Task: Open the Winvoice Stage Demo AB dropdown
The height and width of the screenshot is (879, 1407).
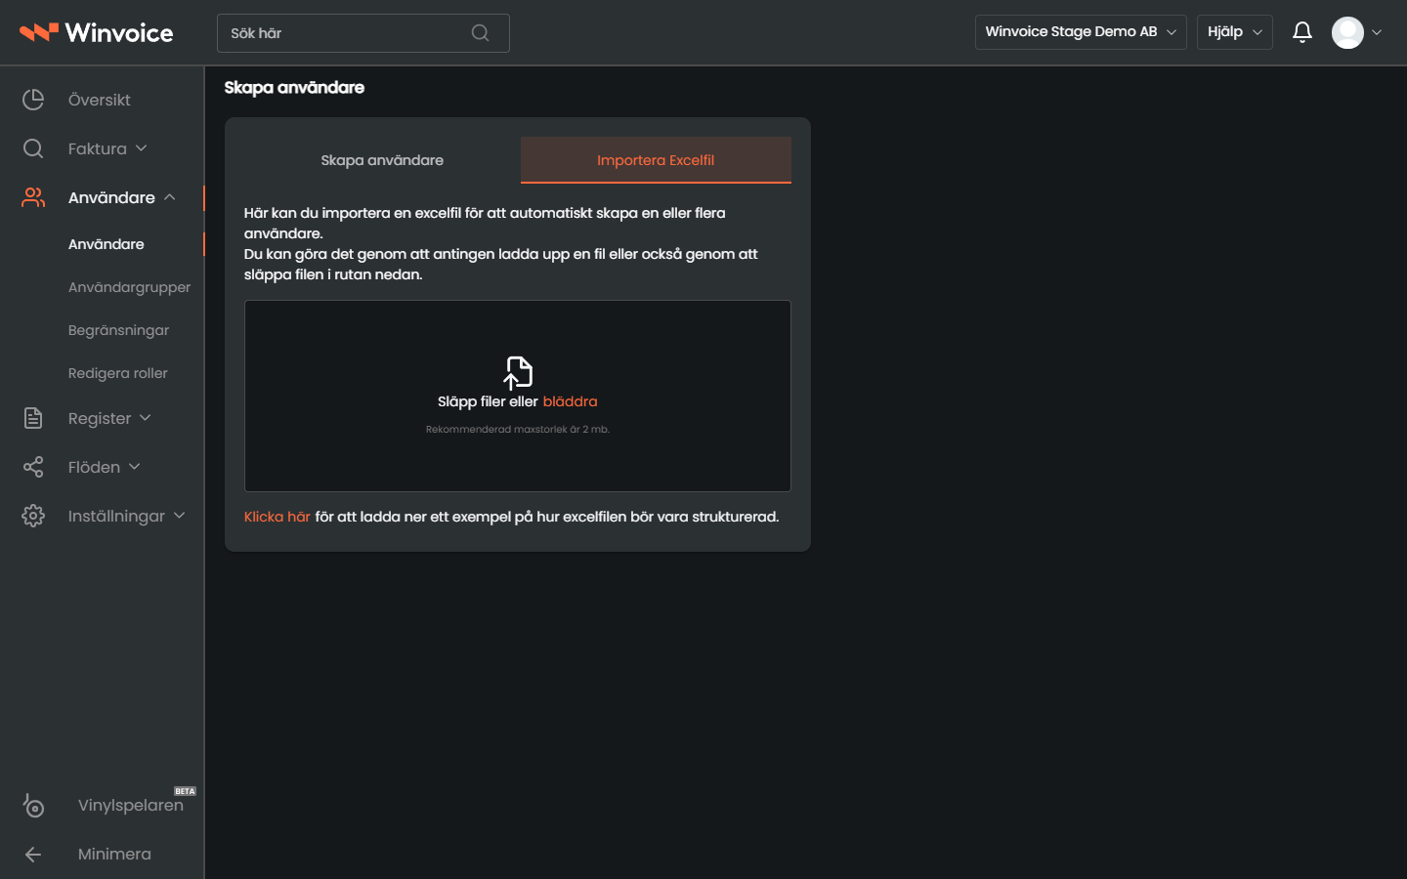Action: 1081,32
